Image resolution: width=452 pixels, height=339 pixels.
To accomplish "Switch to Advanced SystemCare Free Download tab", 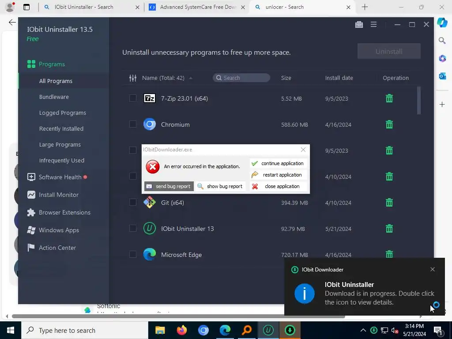I will pos(198,7).
